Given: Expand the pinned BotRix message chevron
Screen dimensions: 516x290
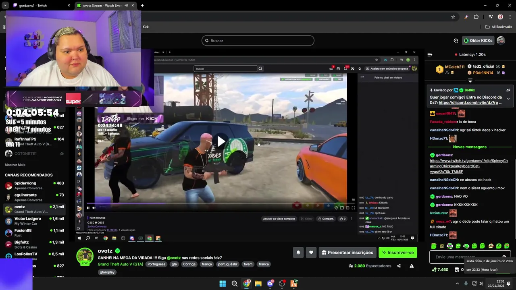Looking at the screenshot, I should click(508, 99).
